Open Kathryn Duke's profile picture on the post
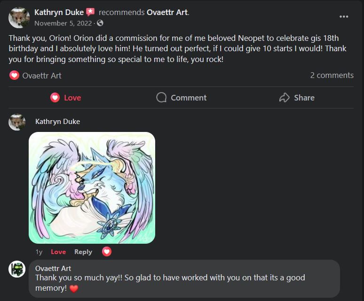The image size is (364, 301). (19, 18)
